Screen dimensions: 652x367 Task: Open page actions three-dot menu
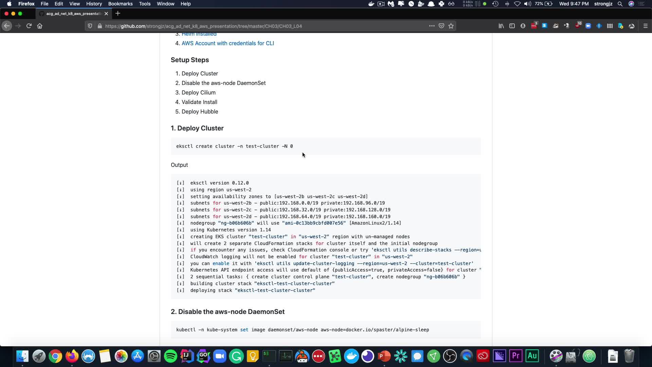[x=432, y=26]
